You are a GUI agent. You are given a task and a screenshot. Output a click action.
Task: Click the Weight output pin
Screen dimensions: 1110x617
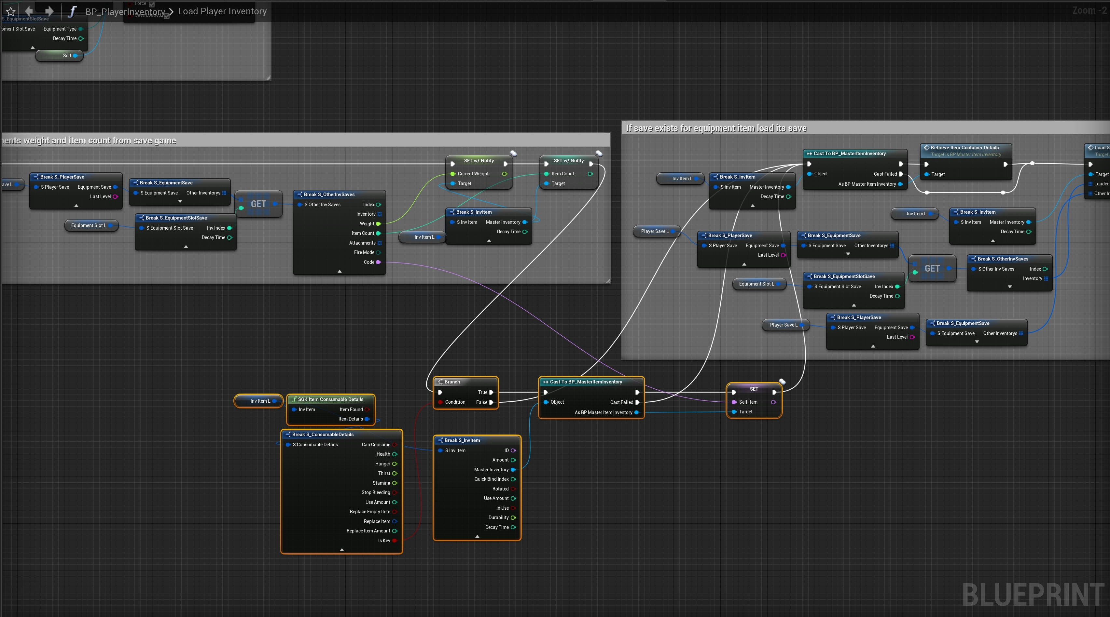click(378, 224)
